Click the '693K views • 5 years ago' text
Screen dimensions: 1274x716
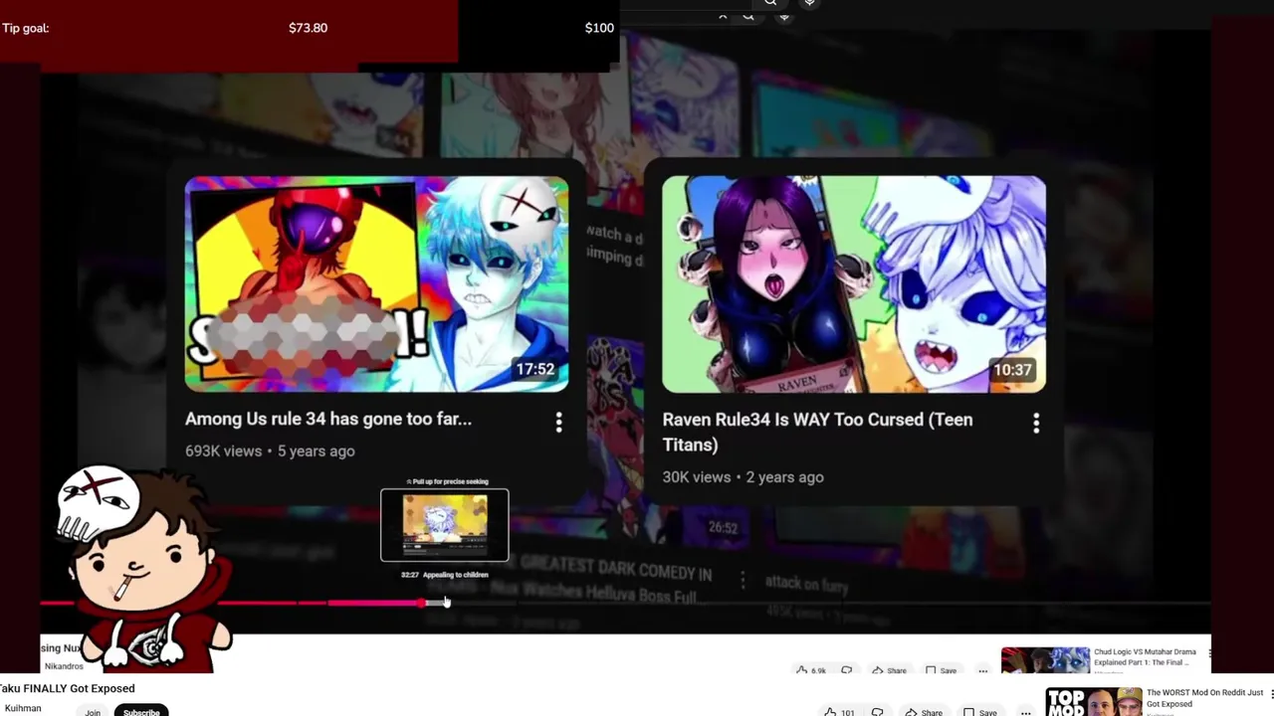tap(270, 450)
